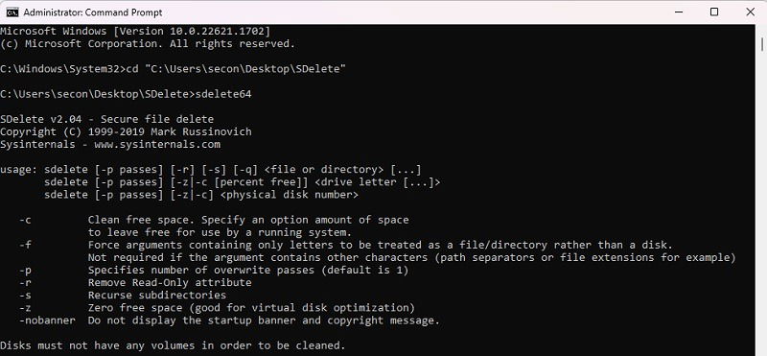767x356 pixels.
Task: Click the -f Force arguments option line
Action: click(x=346, y=245)
